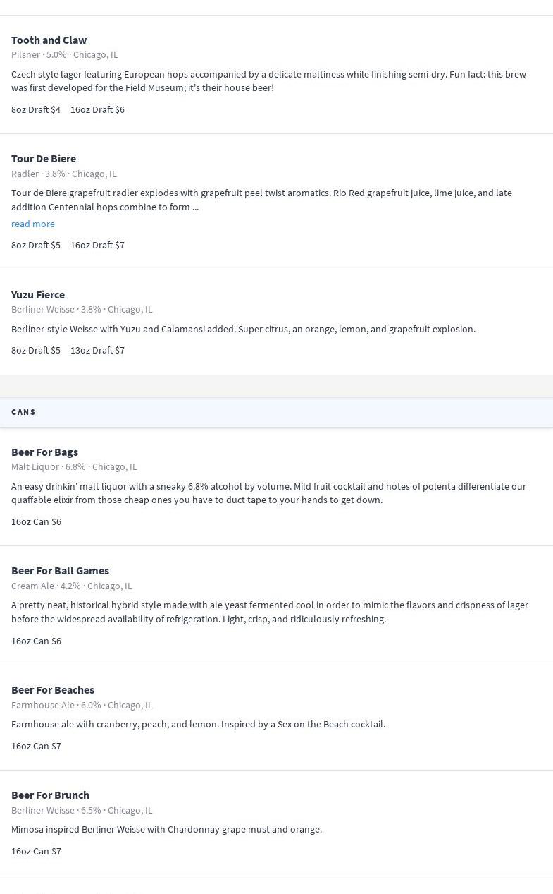Open the Beer For Brunch title
The width and height of the screenshot is (553, 894).
(50, 795)
